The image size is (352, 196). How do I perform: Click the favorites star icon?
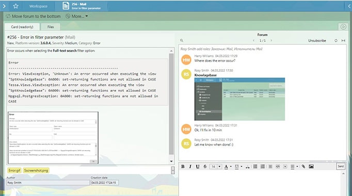point(15,6)
